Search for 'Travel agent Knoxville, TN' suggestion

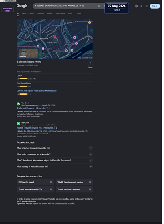35,190
